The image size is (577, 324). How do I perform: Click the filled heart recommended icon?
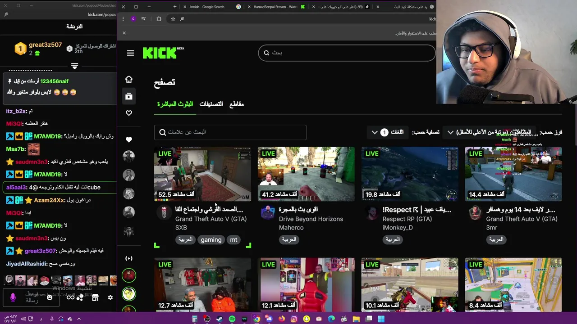[x=129, y=139]
